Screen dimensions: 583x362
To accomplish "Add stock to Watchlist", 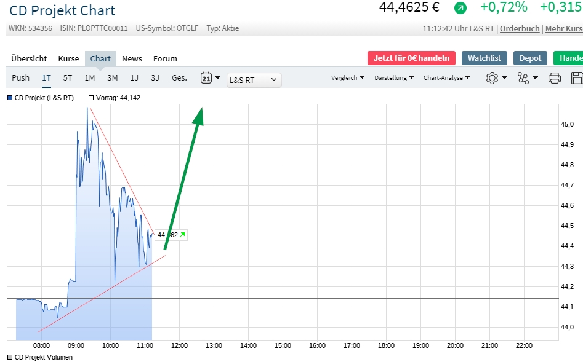I will pos(484,58).
